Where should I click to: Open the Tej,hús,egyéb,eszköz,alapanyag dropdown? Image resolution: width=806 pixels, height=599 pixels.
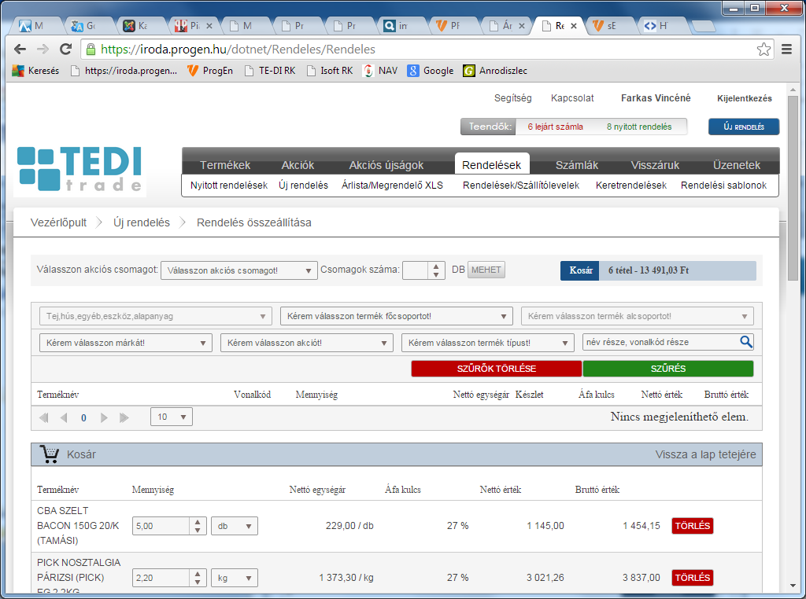pos(156,316)
